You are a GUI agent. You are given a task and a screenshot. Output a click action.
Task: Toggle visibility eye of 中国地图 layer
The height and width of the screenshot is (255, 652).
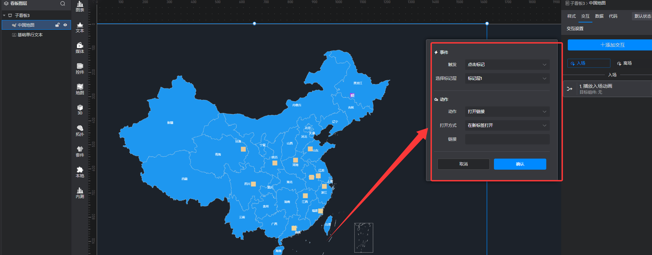65,25
